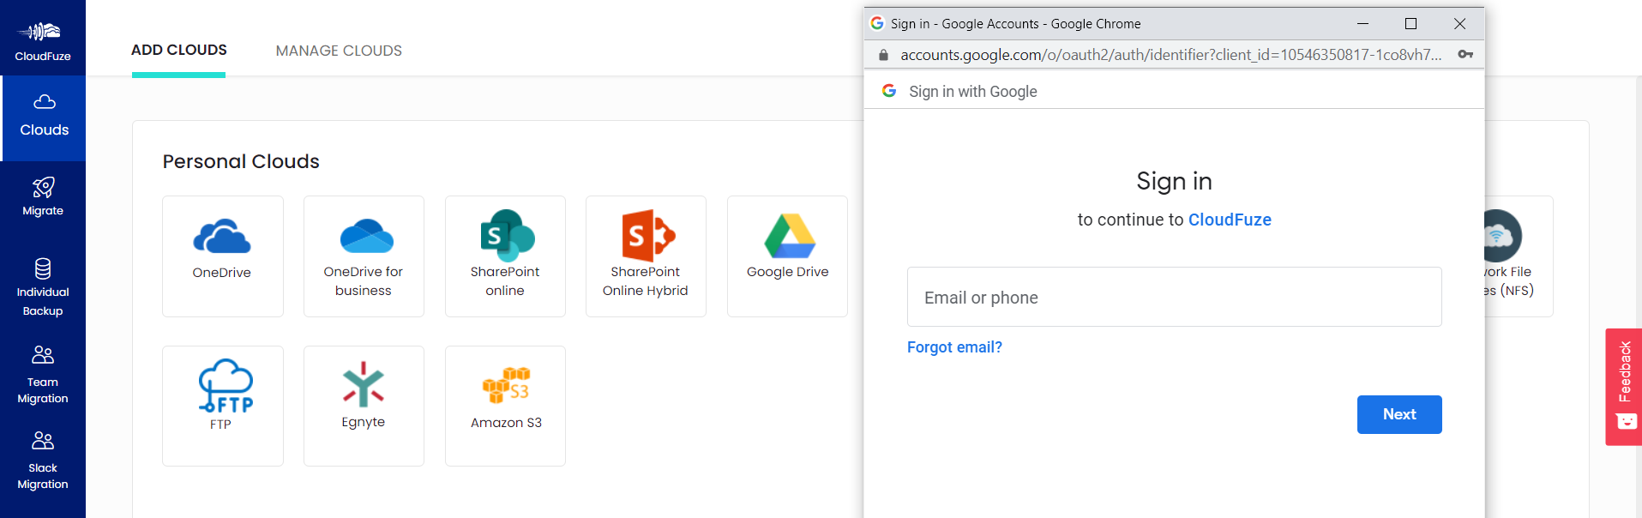
Task: Click the lock icon in the popup address bar
Action: (883, 55)
